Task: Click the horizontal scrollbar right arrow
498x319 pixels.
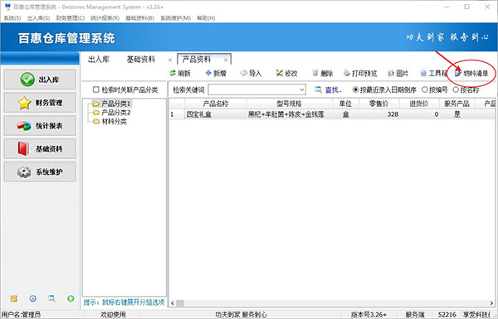Action: tap(491, 302)
